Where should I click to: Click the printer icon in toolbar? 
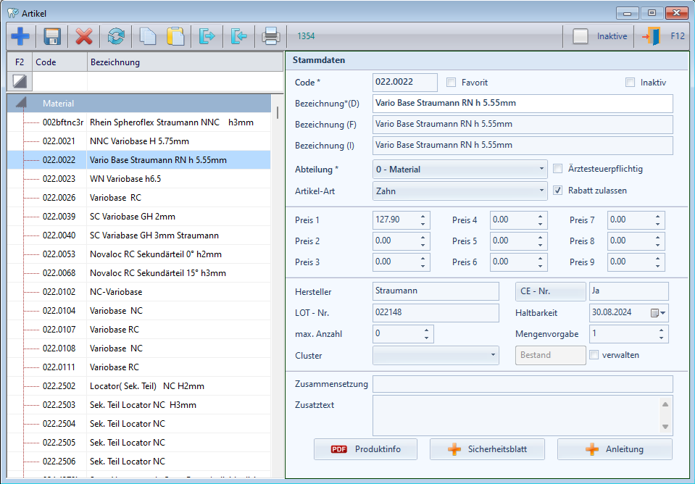click(270, 36)
